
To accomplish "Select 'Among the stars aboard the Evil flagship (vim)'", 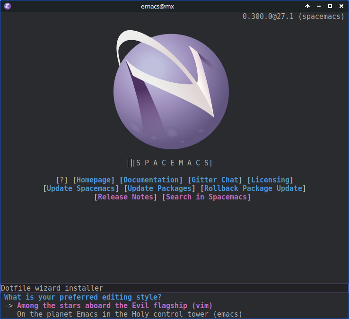I will coord(114,305).
